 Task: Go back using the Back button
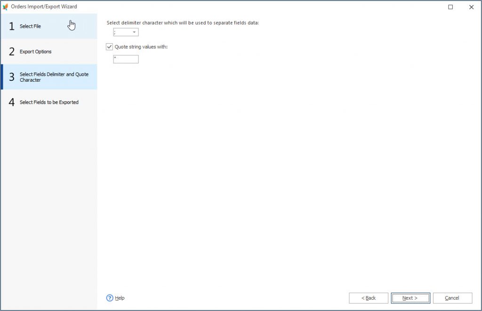(x=369, y=298)
